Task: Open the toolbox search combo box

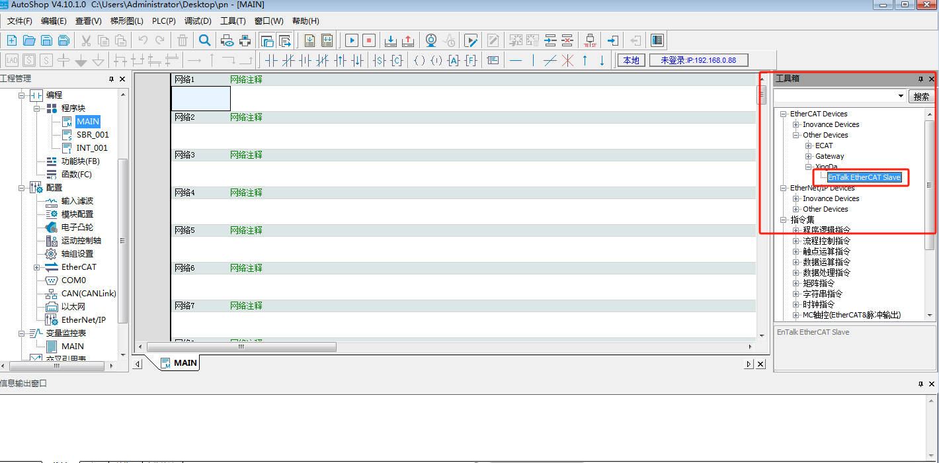Action: (x=901, y=97)
